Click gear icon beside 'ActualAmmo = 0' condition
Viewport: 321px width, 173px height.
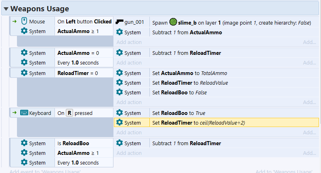(24, 53)
